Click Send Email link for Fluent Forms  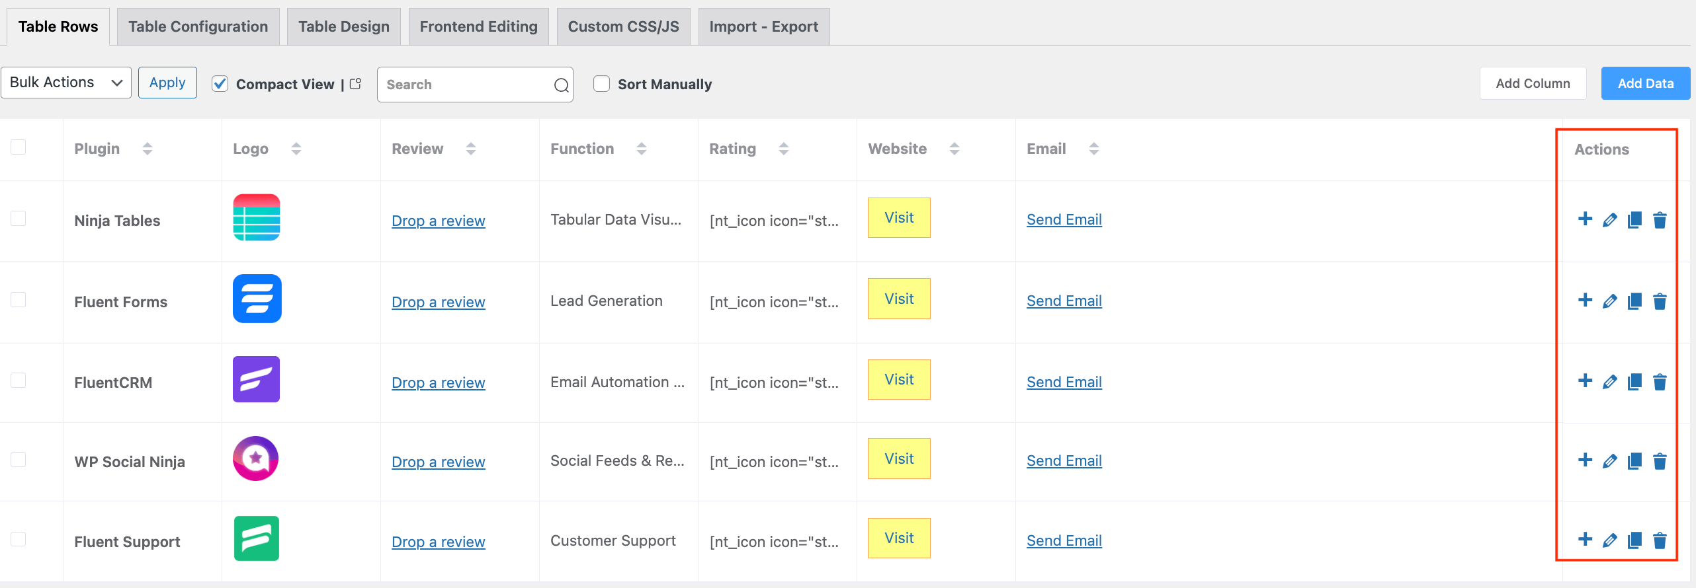click(1064, 301)
